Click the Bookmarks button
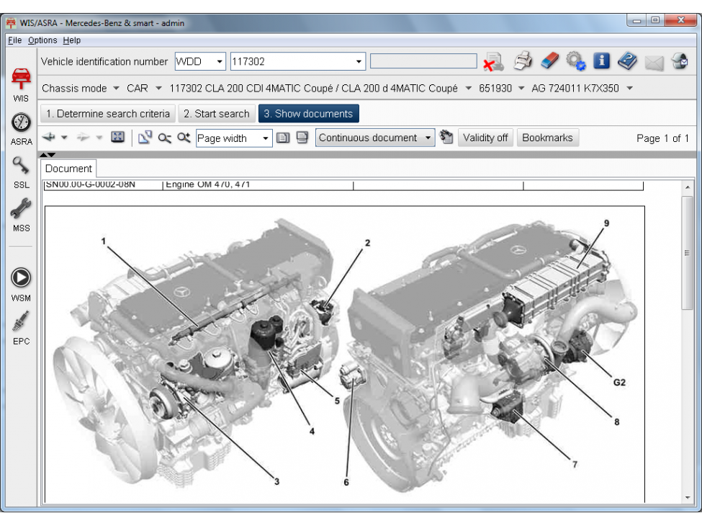702x526 pixels. 549,138
